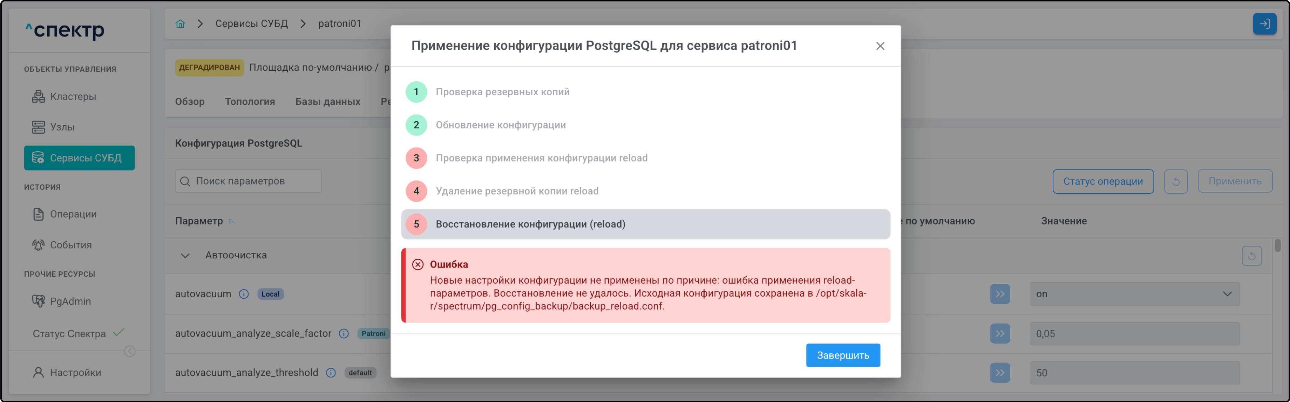Open the autovacuum value dropdown set to on
This screenshot has width=1290, height=402.
pos(1134,294)
